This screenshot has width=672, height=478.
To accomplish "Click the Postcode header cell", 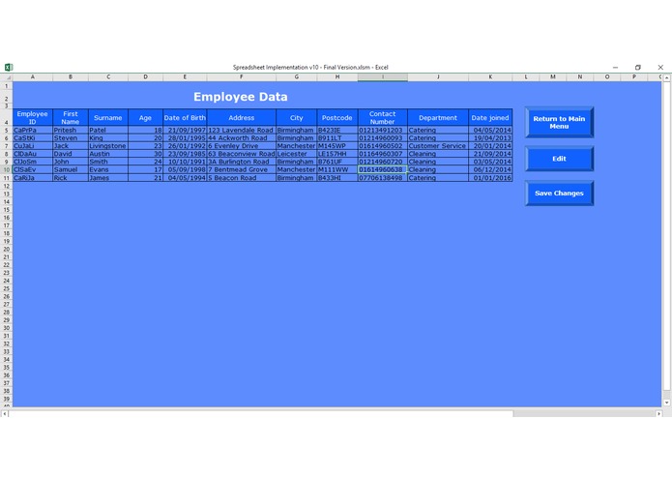I will point(337,117).
